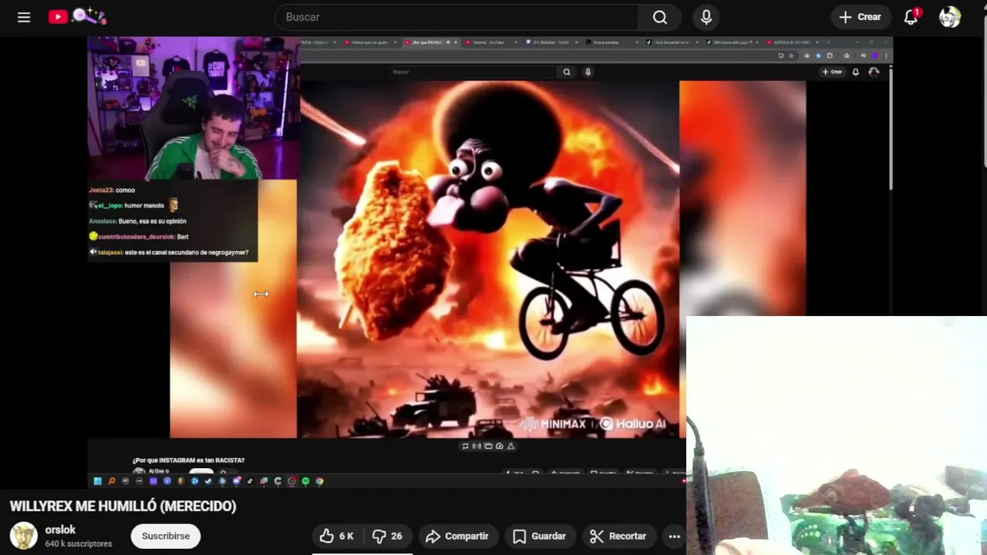Open the three-dot more actions menu
Screen dimensions: 987x555
pyautogui.click(x=675, y=536)
